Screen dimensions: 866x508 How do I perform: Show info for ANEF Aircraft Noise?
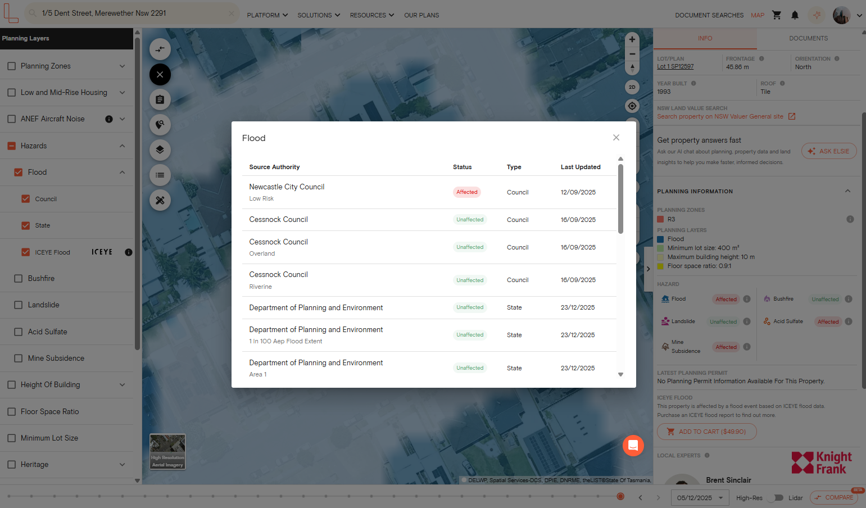pos(109,119)
